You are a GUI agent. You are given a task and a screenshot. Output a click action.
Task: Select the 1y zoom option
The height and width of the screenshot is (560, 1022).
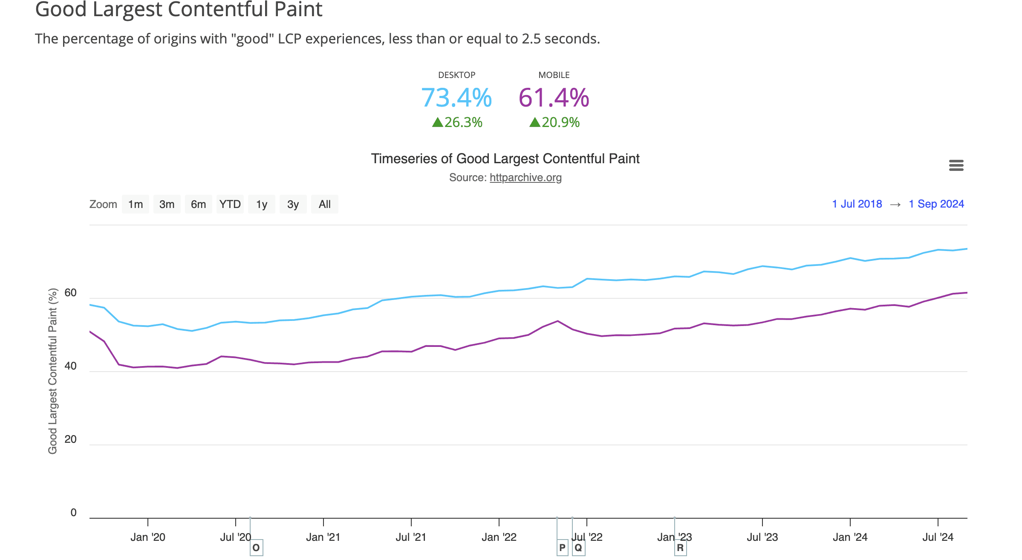261,204
